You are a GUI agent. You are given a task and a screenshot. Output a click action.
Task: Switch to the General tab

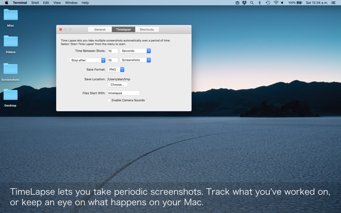coord(100,29)
